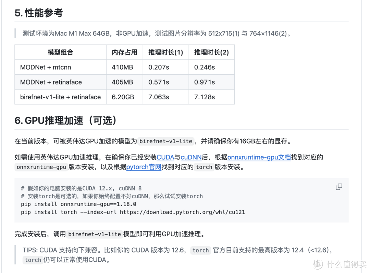This screenshot has width=370, height=273.
Task: Click the MODNet + mtcnn table cell
Action: coord(45,67)
